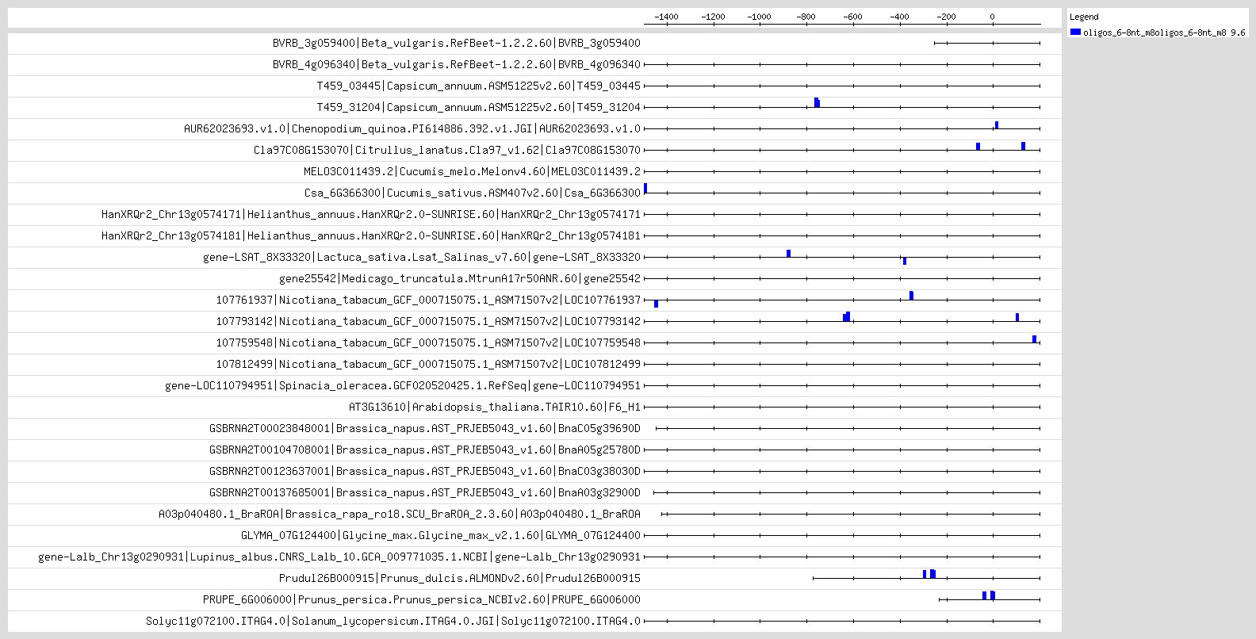Click LOC107793142 marker near position -620
This screenshot has height=639, width=1256.
tap(847, 316)
